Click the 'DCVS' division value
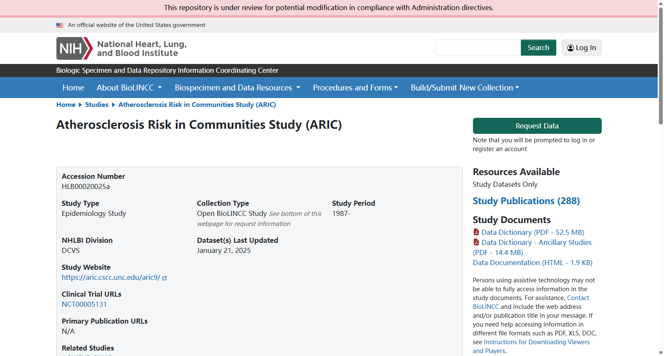Image resolution: width=664 pixels, height=356 pixels. [71, 250]
